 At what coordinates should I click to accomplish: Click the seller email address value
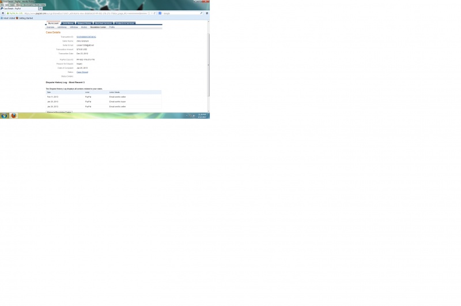(x=85, y=46)
